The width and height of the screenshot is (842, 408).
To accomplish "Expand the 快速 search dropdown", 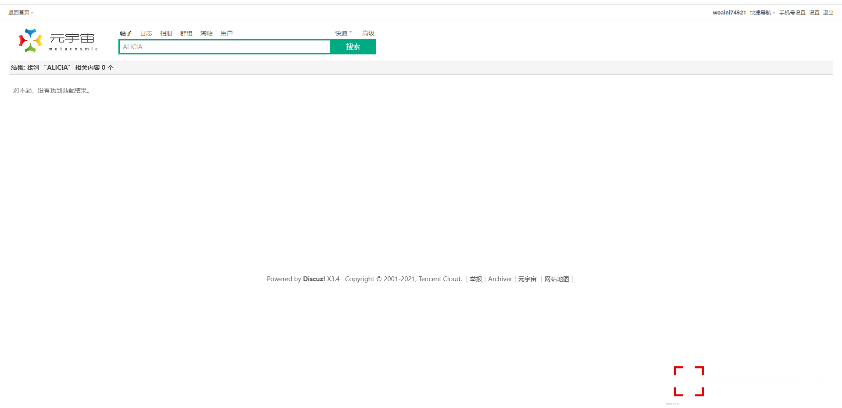I will click(x=343, y=33).
